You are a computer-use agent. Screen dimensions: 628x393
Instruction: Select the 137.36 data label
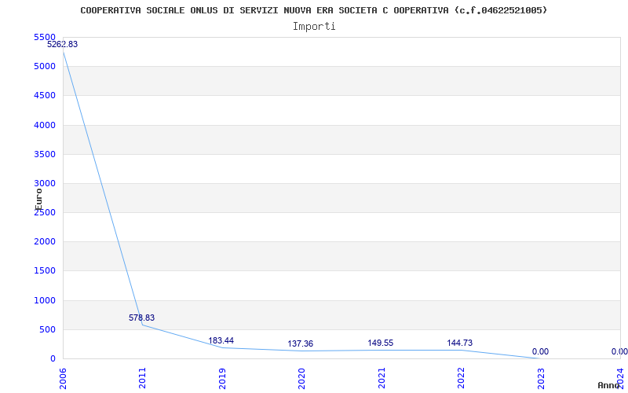[x=301, y=344]
